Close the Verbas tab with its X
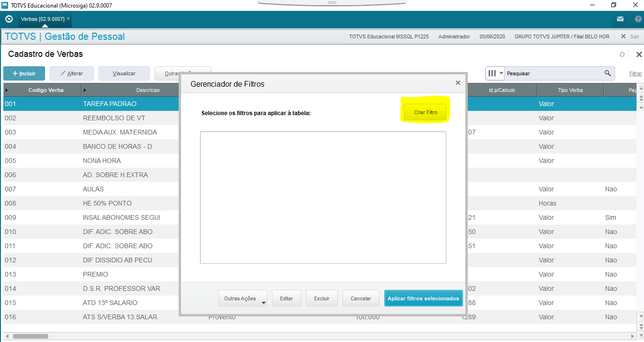644x342 pixels. 68,18
